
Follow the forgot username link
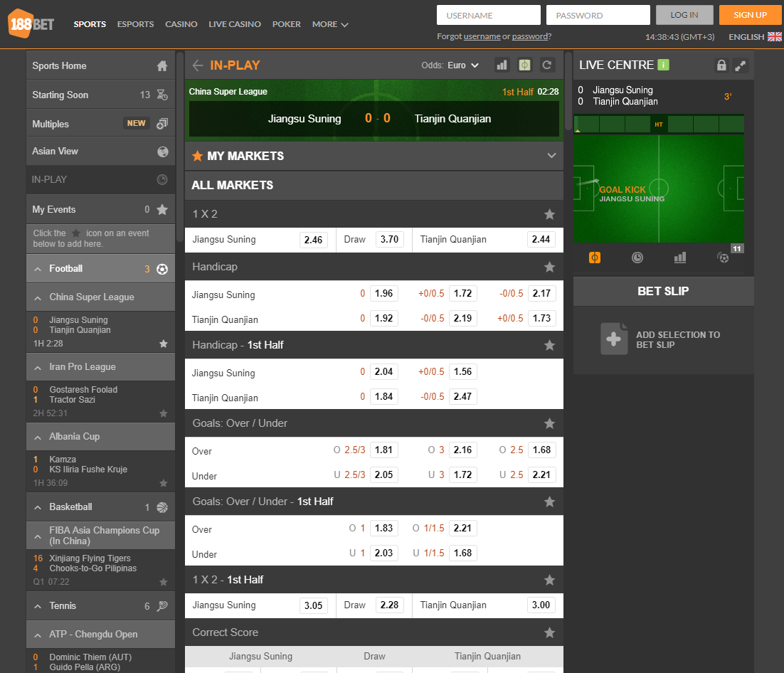[x=482, y=36]
